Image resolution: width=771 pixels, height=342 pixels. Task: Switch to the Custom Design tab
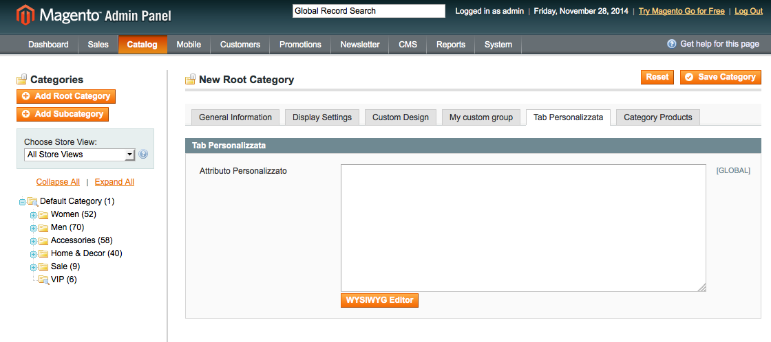(400, 117)
